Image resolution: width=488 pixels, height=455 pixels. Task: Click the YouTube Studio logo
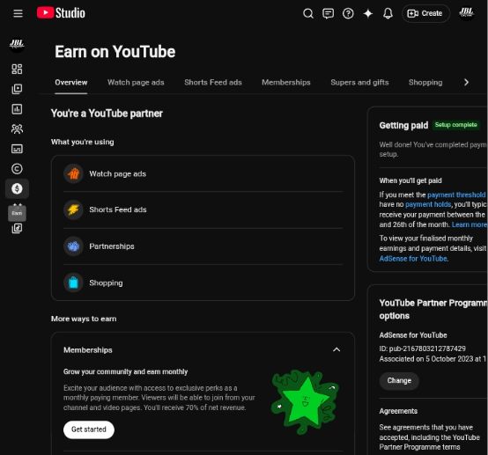(61, 13)
